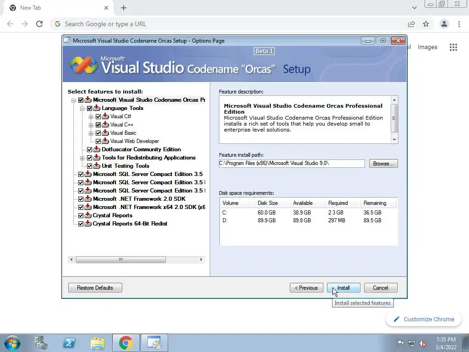Click the install icon beside Microsoft .NET Framework x64 2.0 SDK
The image size is (469, 352).
[88, 207]
